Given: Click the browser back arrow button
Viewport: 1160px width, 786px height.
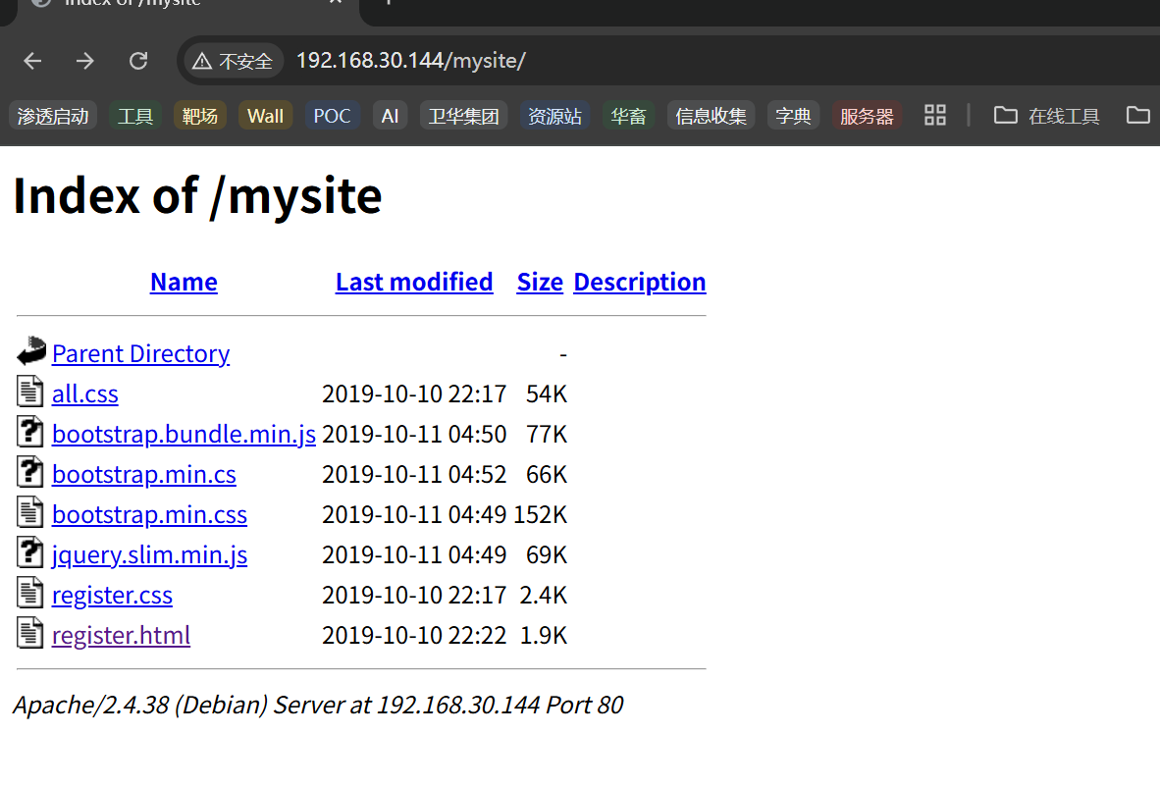Looking at the screenshot, I should pyautogui.click(x=33, y=61).
